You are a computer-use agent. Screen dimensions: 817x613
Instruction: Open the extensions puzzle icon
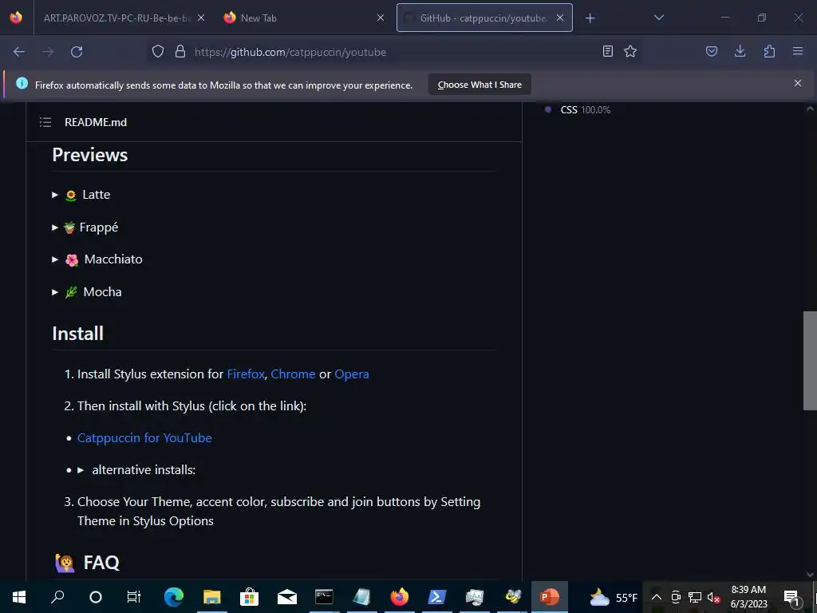tap(769, 51)
